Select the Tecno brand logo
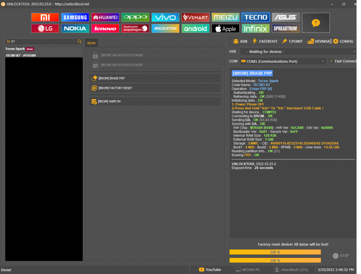 pyautogui.click(x=256, y=17)
